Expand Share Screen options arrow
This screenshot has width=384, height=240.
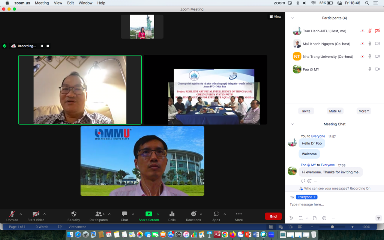click(158, 214)
